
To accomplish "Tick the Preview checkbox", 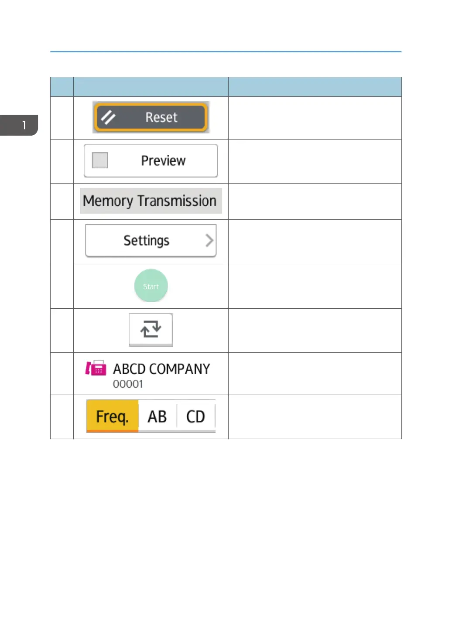I will click(x=100, y=160).
